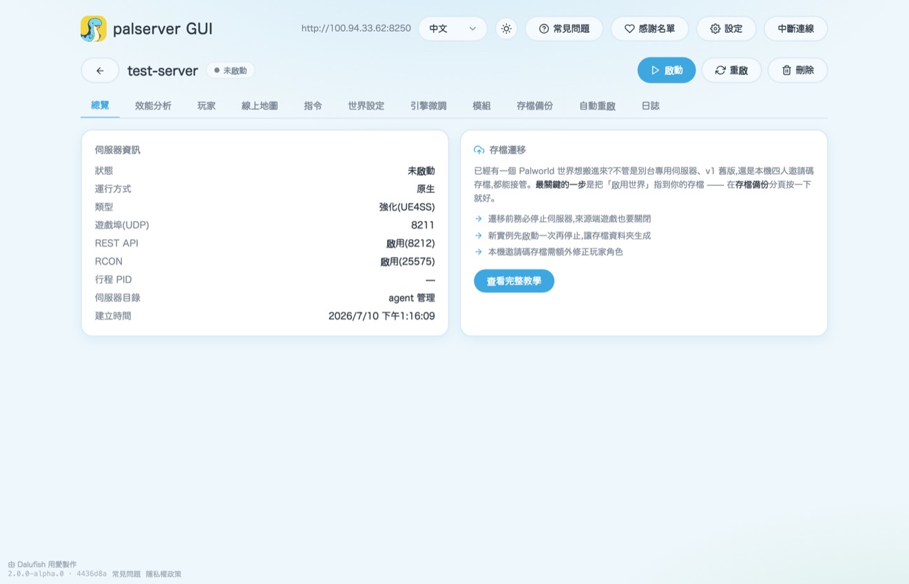Click the palserver GUI title text
This screenshot has width=909, height=584.
click(x=163, y=29)
